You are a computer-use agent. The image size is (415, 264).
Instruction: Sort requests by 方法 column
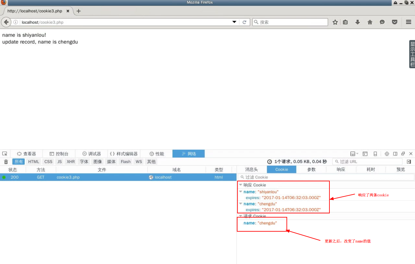[x=41, y=170]
